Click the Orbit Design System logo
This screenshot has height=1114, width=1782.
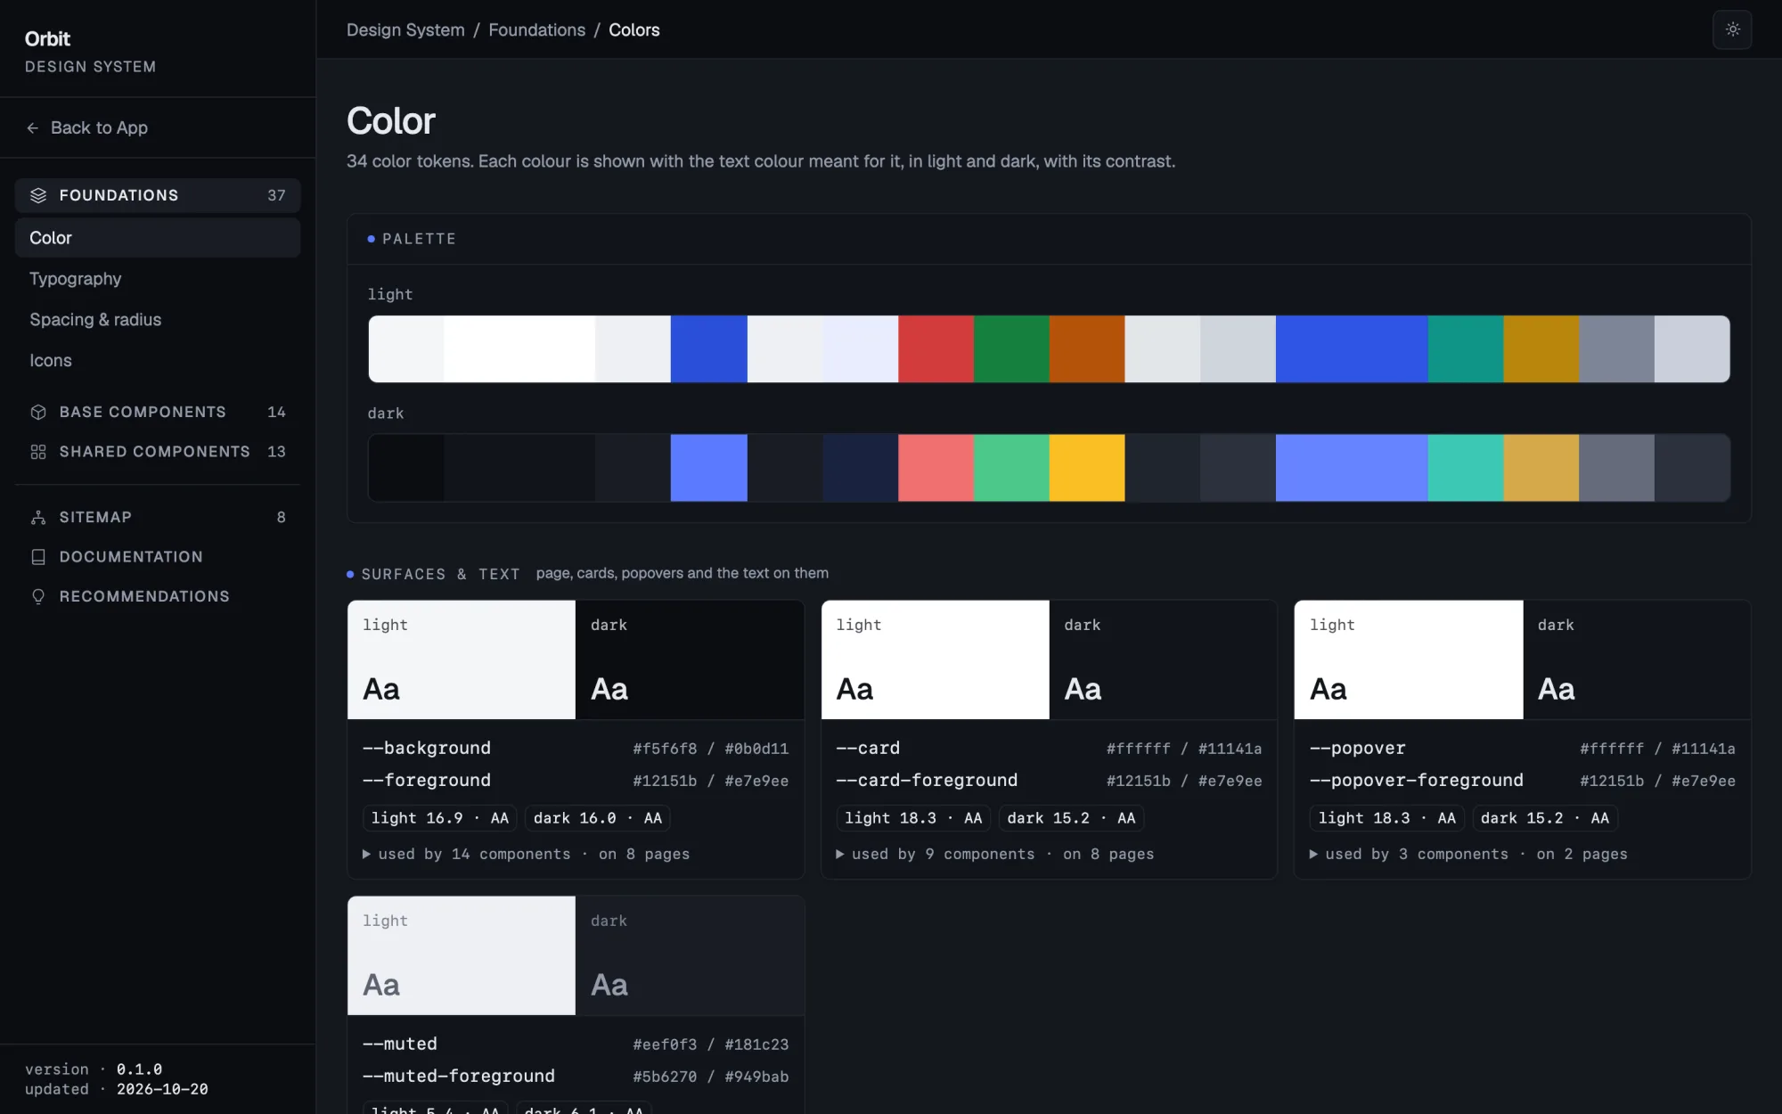(90, 52)
